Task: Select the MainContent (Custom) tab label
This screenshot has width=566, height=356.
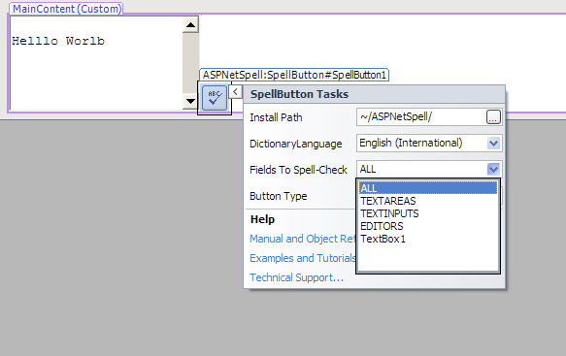Action: click(67, 9)
